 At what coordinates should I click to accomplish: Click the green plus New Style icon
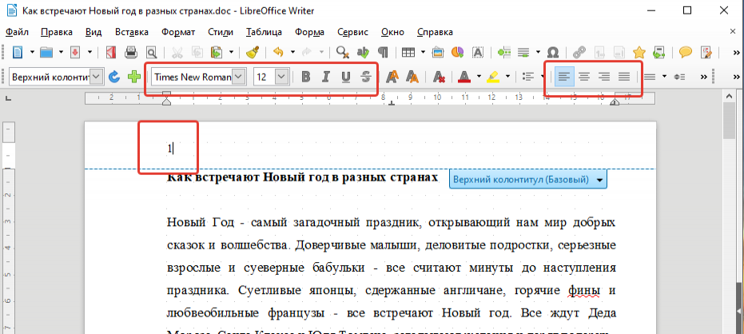[x=134, y=78]
